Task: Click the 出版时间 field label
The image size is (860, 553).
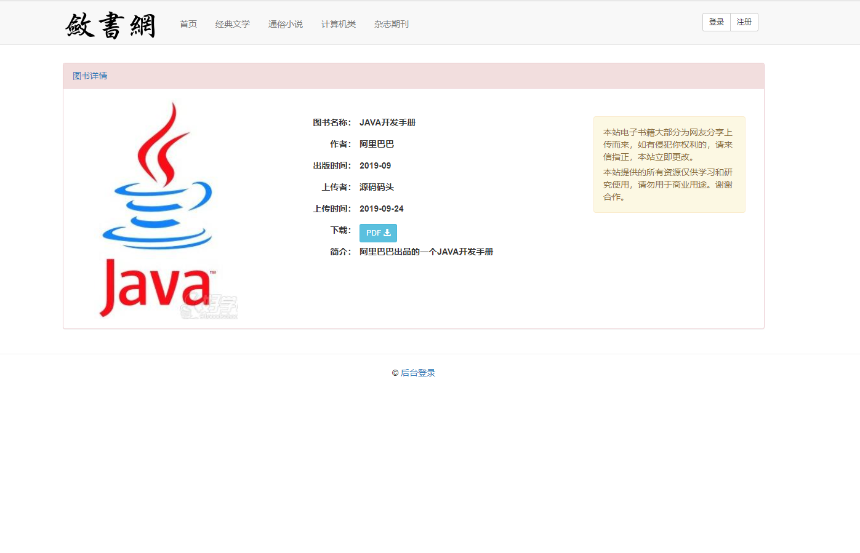Action: point(332,165)
